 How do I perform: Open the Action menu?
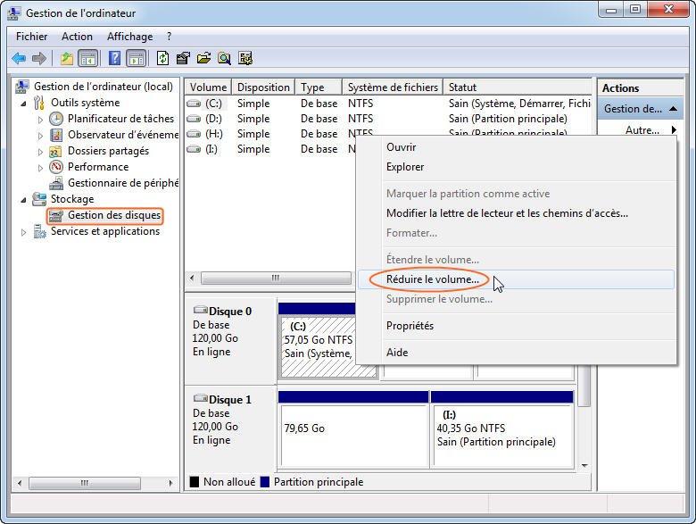coord(78,37)
